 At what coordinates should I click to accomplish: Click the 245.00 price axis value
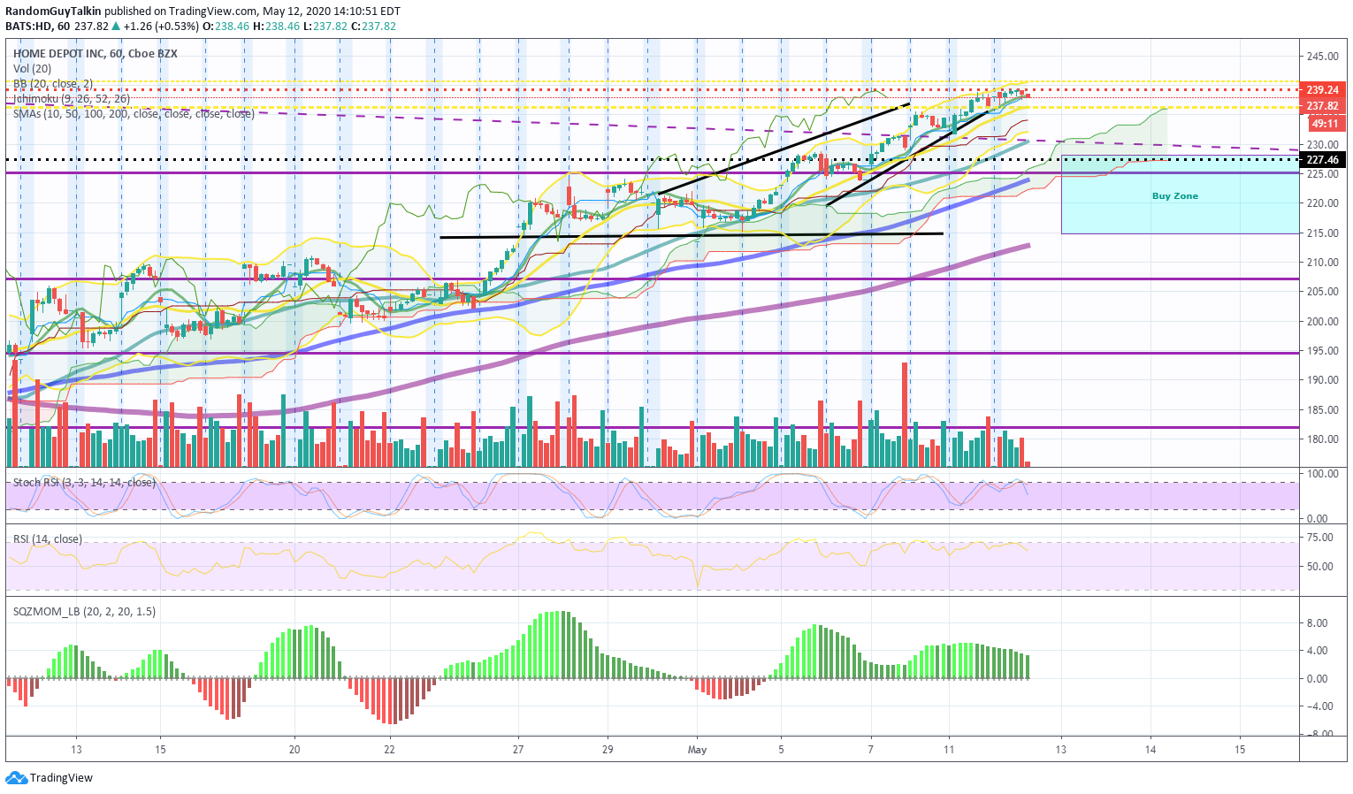(x=1322, y=57)
